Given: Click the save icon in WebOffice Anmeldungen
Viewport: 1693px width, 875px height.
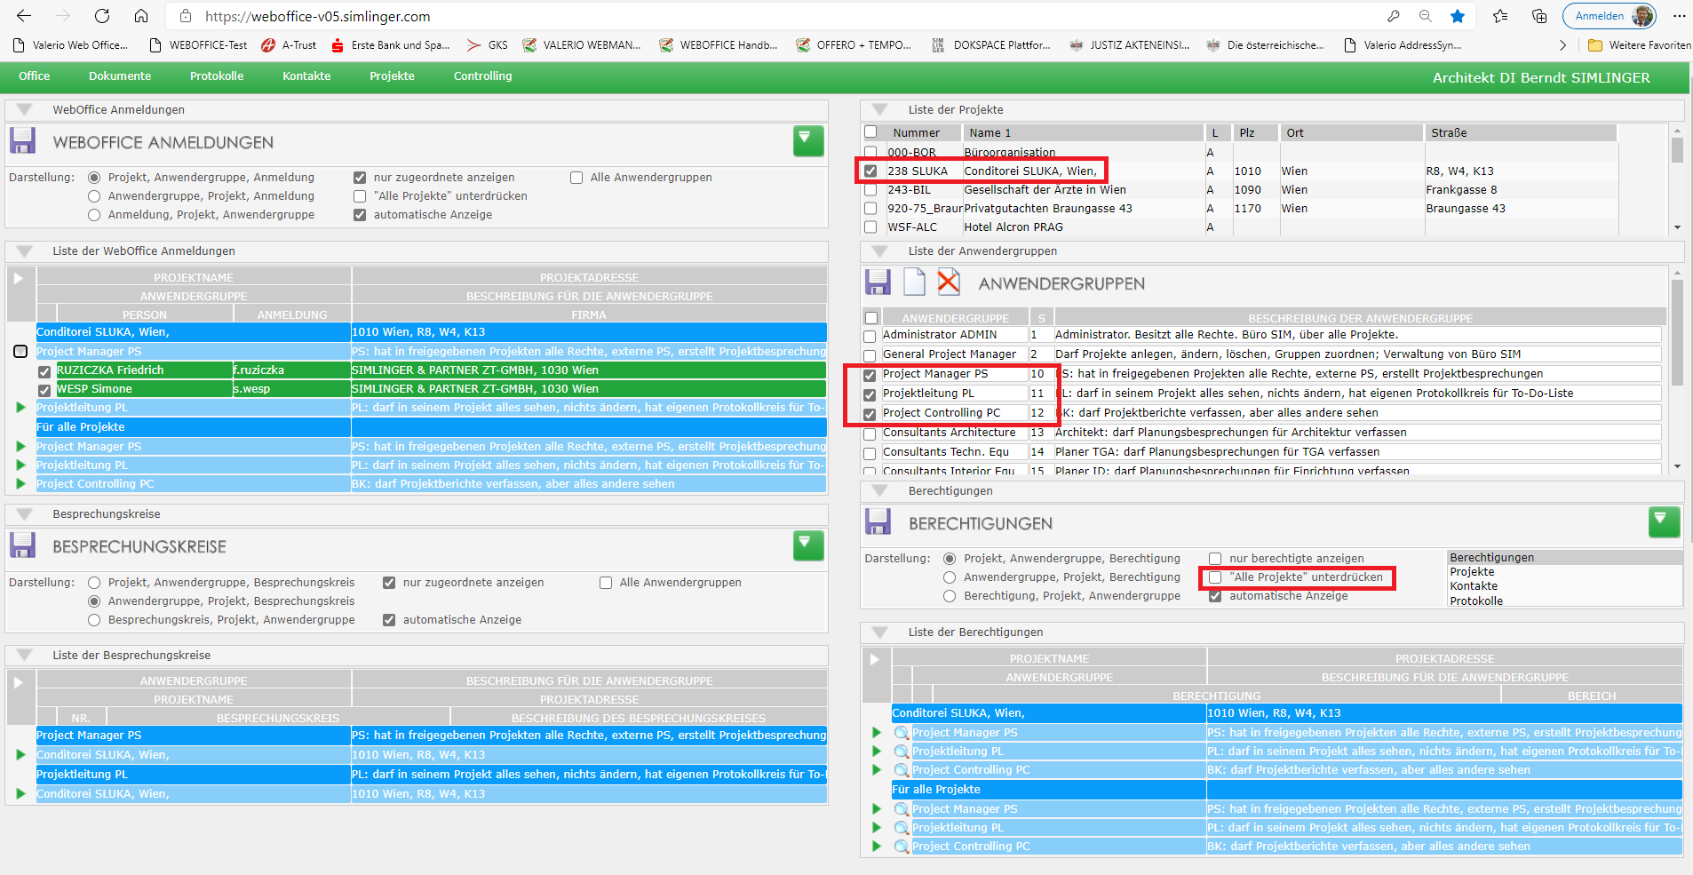Looking at the screenshot, I should pos(23,141).
